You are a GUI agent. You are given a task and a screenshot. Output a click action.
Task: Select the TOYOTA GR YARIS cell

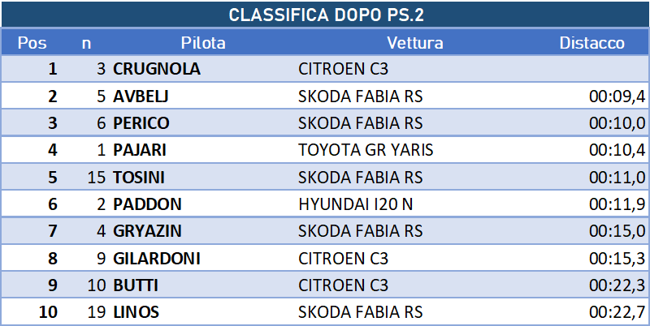pos(366,150)
